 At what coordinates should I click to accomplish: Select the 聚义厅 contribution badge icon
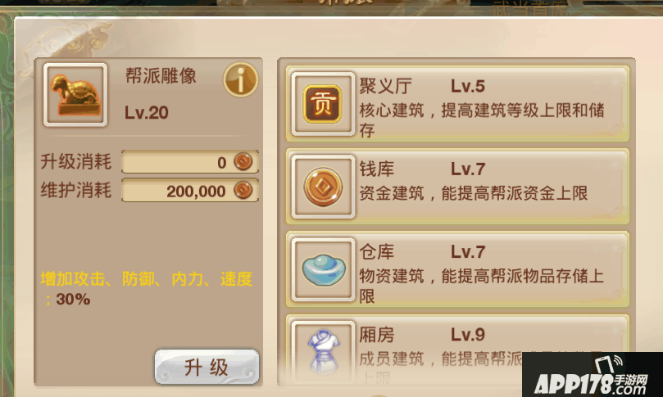[x=323, y=104]
